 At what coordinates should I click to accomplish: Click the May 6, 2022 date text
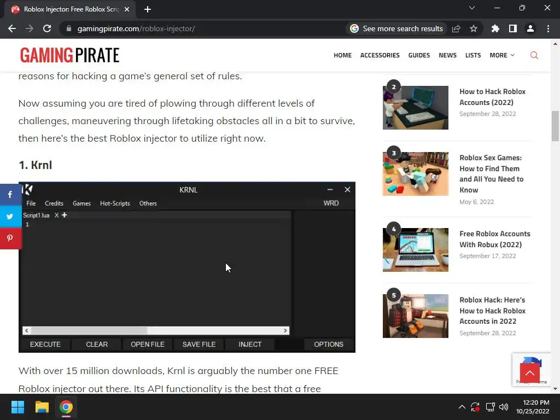[x=476, y=202]
